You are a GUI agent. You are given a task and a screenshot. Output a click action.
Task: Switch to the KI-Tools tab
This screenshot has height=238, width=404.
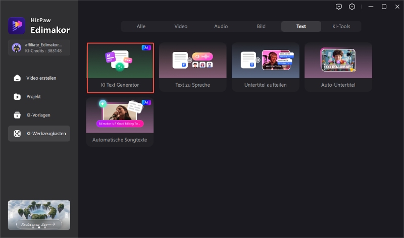tap(341, 27)
